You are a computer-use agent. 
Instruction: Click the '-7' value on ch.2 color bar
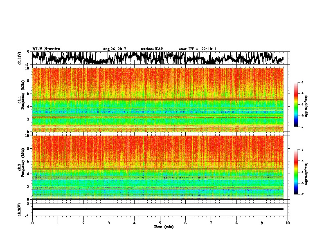click(x=302, y=194)
